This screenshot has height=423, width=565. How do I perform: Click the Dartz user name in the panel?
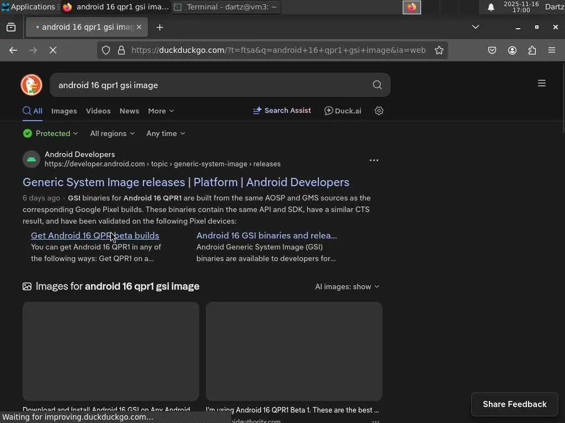555,7
